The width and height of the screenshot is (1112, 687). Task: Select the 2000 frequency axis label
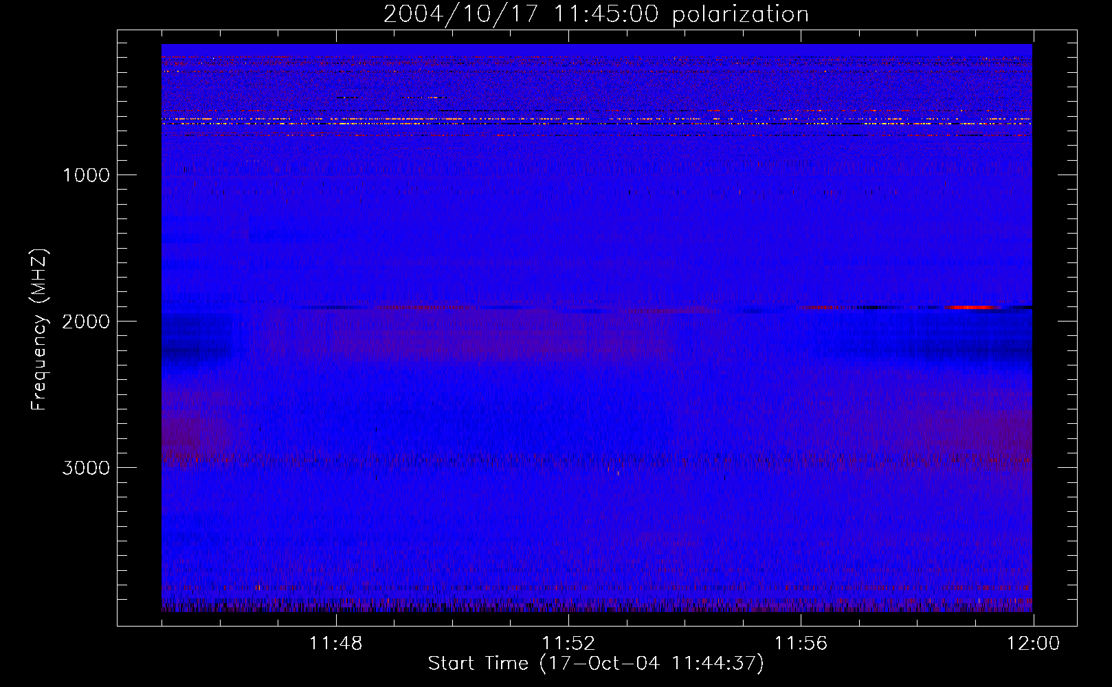pos(86,322)
